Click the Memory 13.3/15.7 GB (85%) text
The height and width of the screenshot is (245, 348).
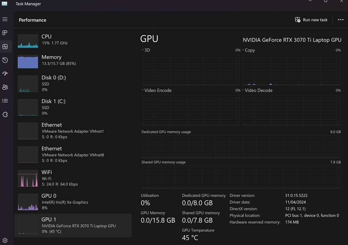pos(59,64)
